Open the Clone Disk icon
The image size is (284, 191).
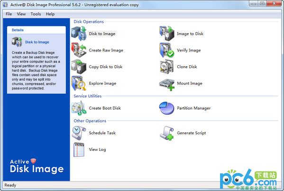(167, 67)
